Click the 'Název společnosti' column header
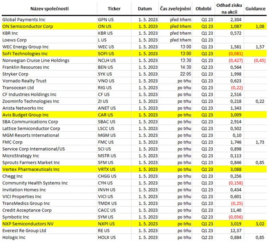Image resolution: width=269 pixels, height=242 pixels. click(x=49, y=8)
